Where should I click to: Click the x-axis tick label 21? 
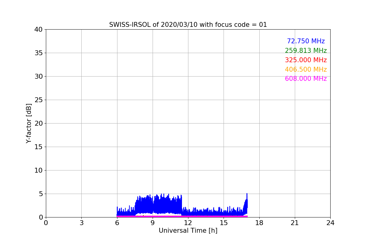click(x=295, y=223)
